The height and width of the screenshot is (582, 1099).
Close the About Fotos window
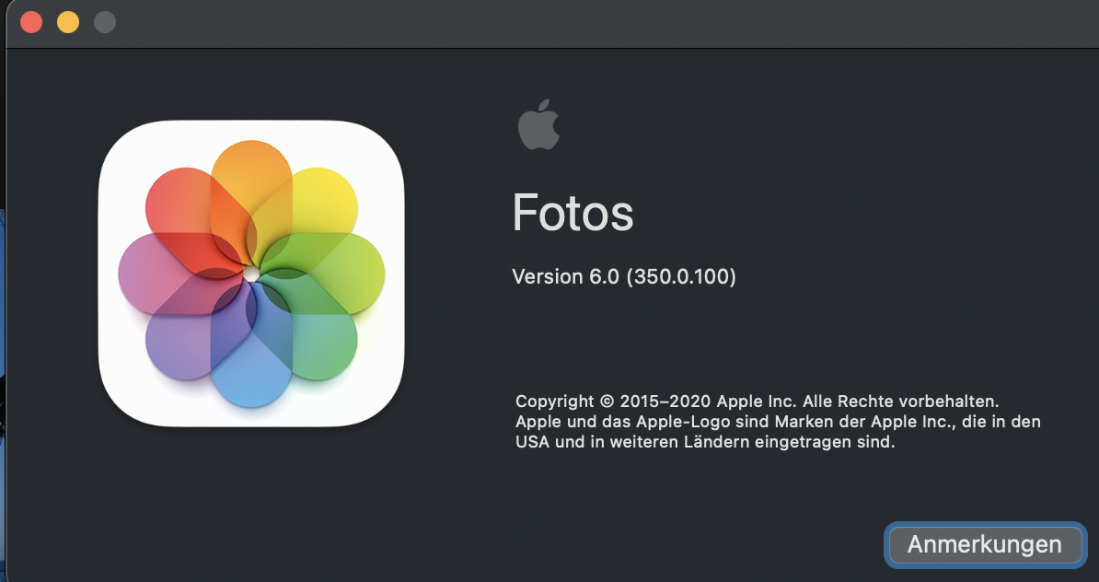[31, 22]
